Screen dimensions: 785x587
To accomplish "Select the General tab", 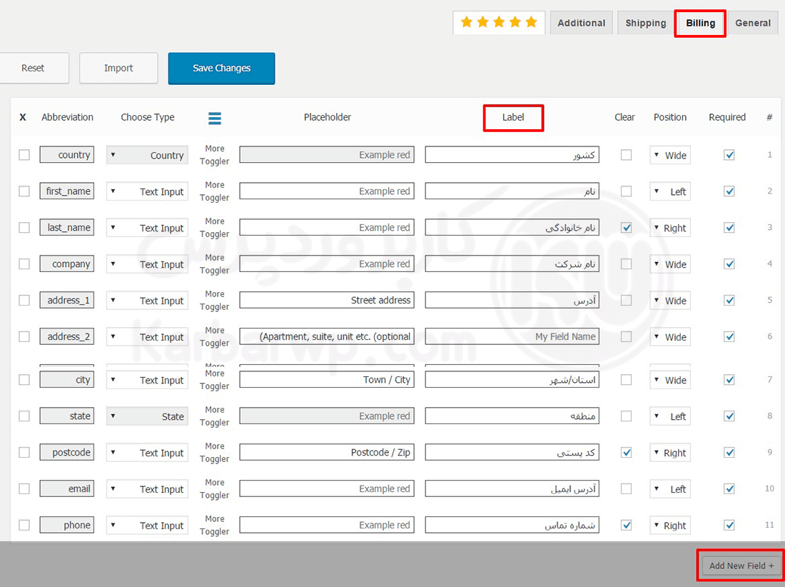I will [x=752, y=23].
